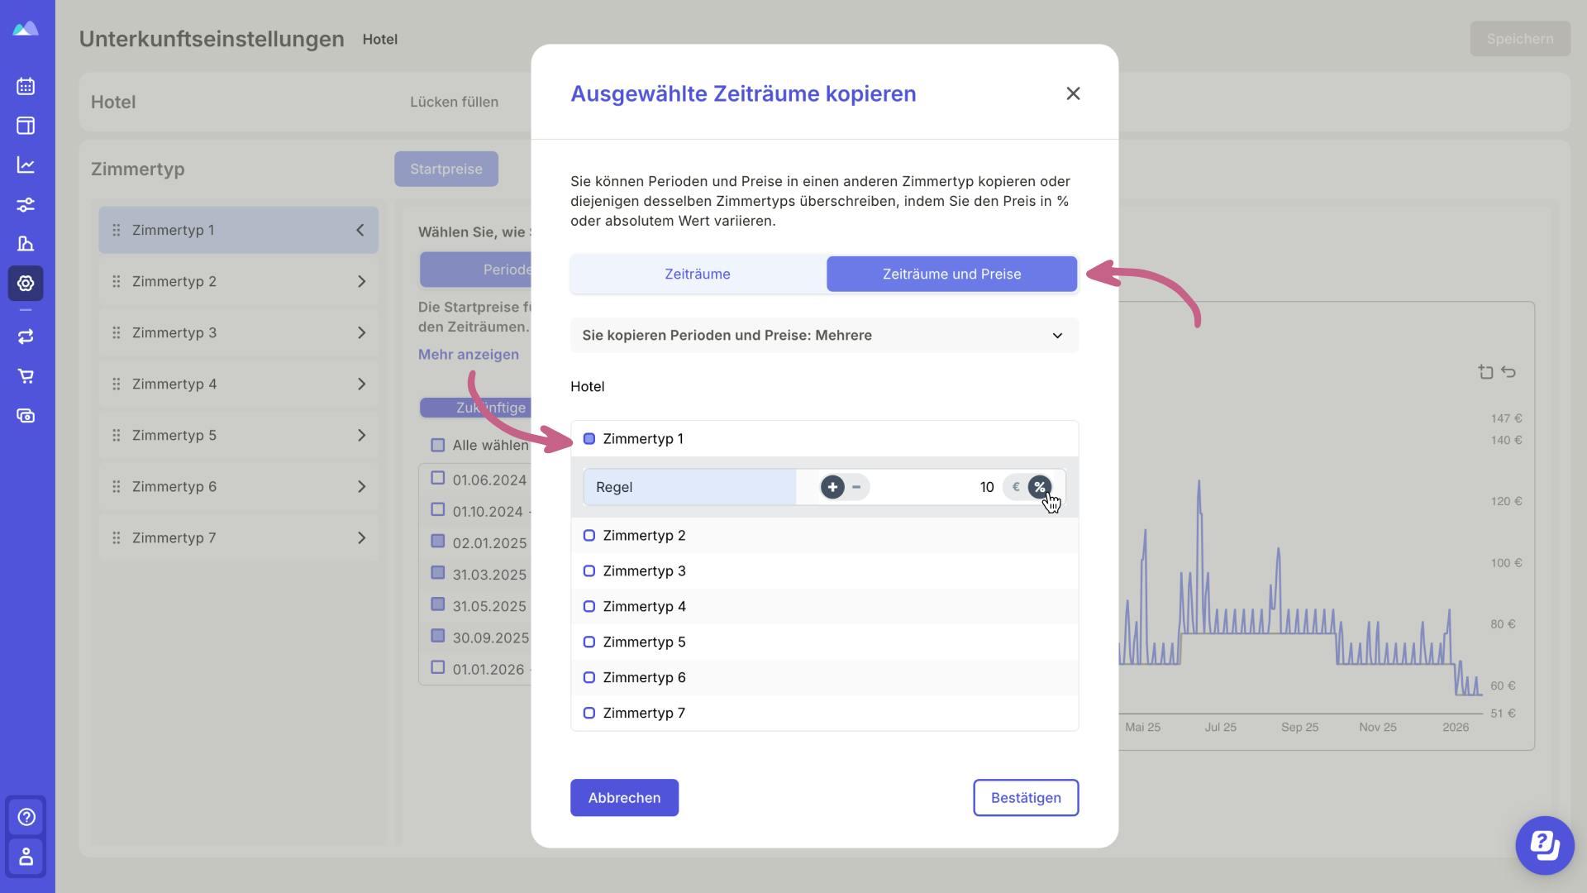Expand Zimmertyp 7 chevron

361,537
